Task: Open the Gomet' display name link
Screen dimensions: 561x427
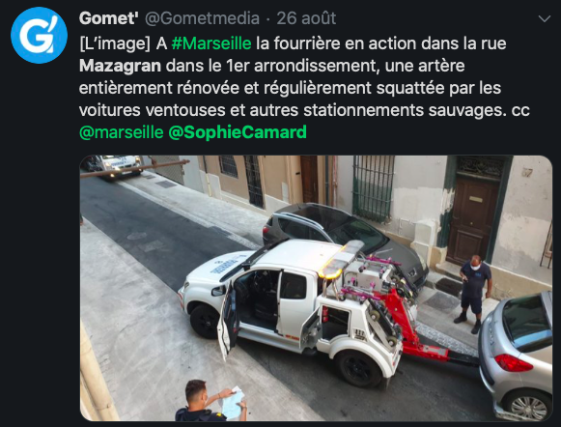Action: [x=109, y=18]
